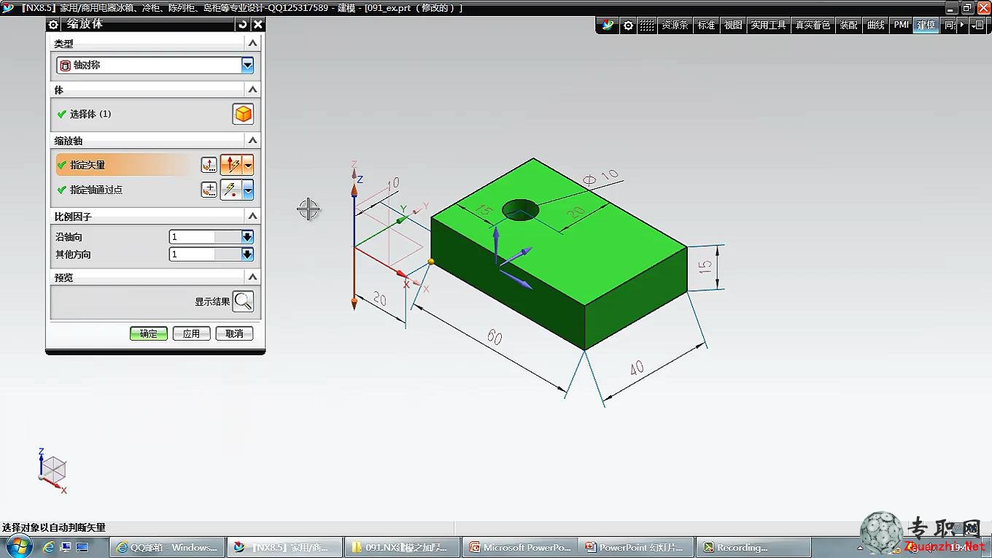Click the blue scale axis handle on block

pos(496,244)
